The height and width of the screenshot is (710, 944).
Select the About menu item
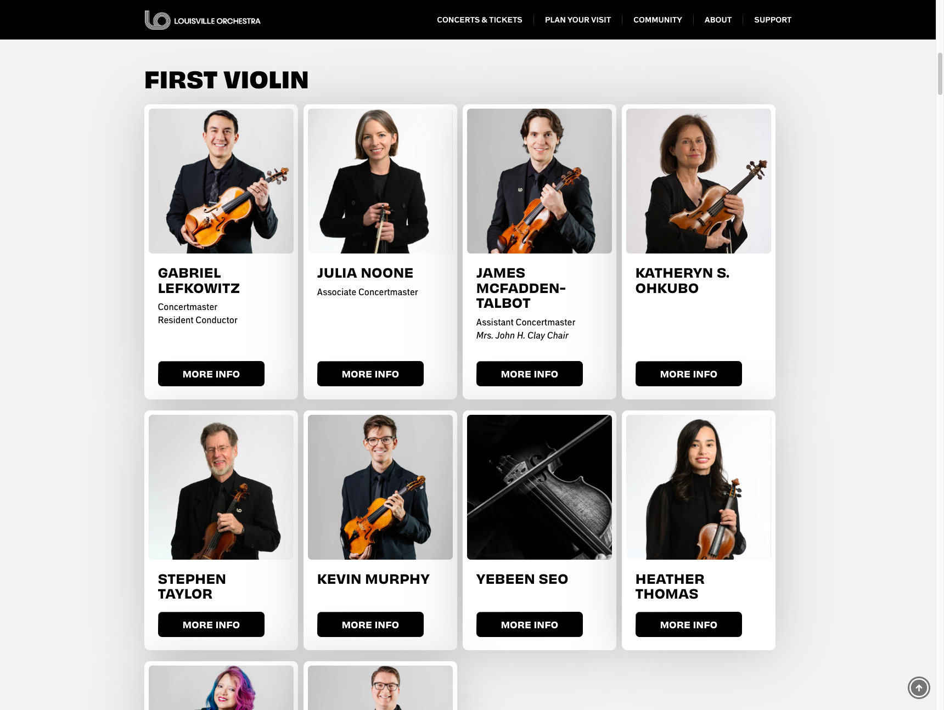tap(718, 20)
